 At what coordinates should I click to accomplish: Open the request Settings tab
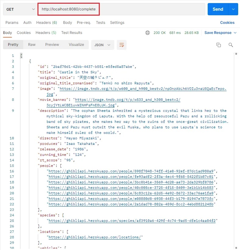click(117, 23)
